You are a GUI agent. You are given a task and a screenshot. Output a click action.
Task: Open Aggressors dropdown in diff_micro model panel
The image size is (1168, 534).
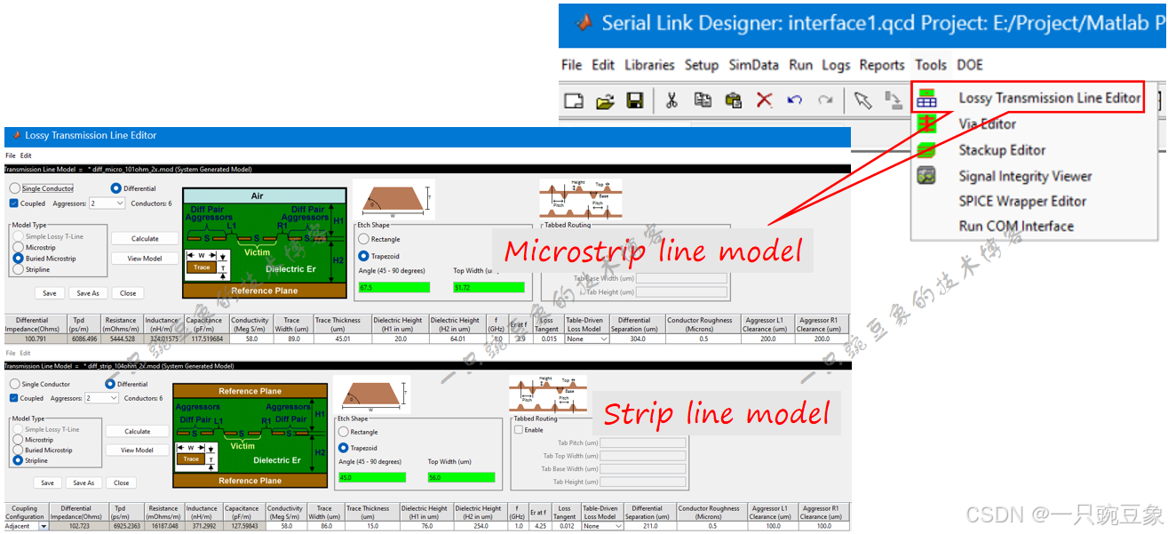107,203
